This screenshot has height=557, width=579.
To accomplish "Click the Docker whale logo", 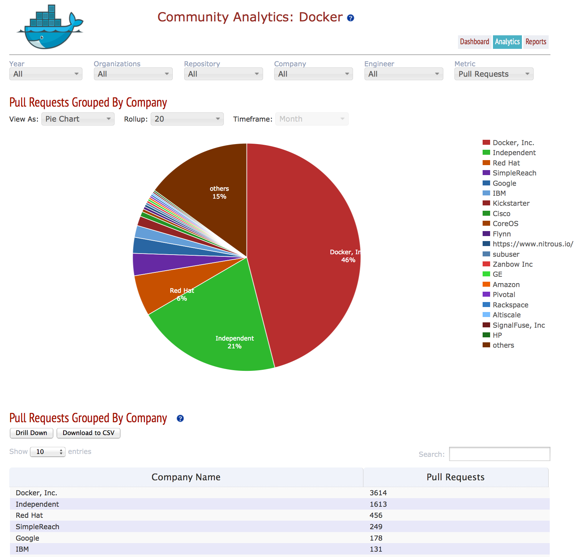I will point(50,27).
